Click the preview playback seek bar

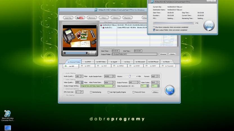[76, 53]
